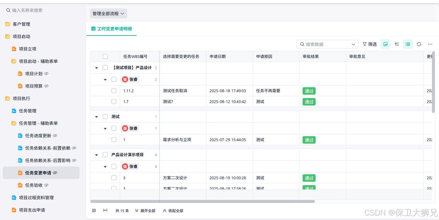Click the 通过 status badge for 测试任务取消
439x220 pixels.
(309, 91)
